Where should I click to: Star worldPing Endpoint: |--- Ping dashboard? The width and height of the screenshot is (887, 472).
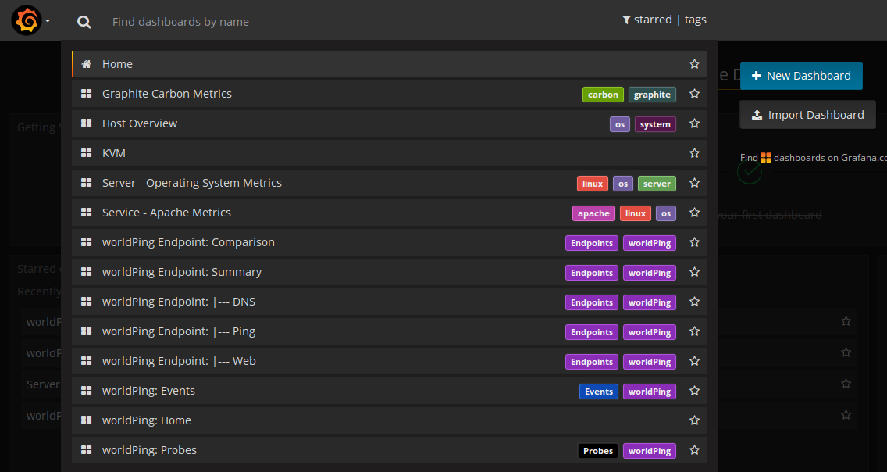click(x=695, y=331)
